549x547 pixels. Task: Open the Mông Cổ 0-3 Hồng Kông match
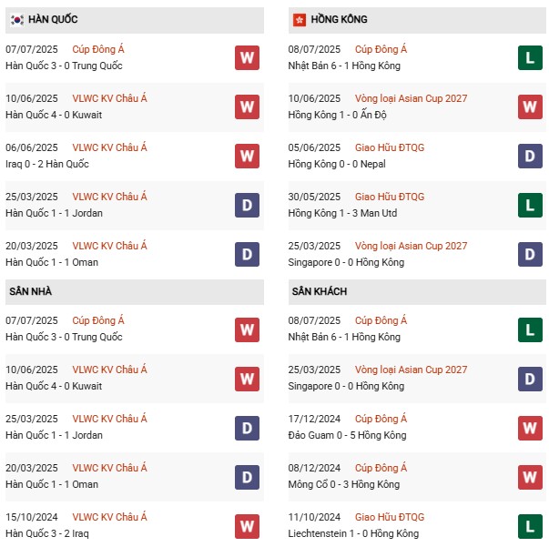point(342,484)
